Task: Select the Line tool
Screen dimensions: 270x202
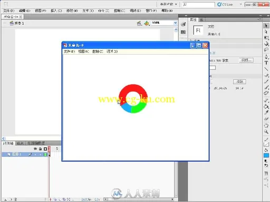Action: [266, 69]
